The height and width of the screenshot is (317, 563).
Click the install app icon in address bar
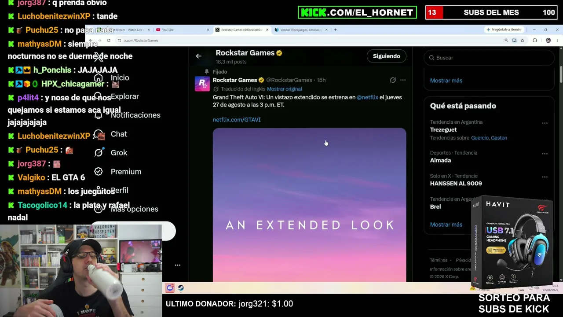[x=514, y=41]
